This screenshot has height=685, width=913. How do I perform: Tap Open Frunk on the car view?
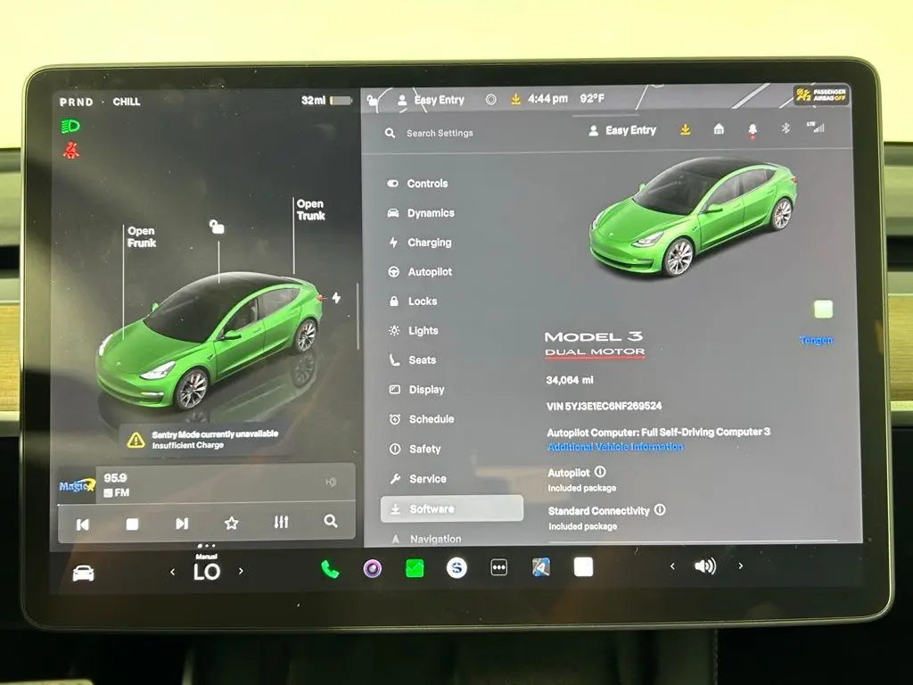(x=142, y=237)
